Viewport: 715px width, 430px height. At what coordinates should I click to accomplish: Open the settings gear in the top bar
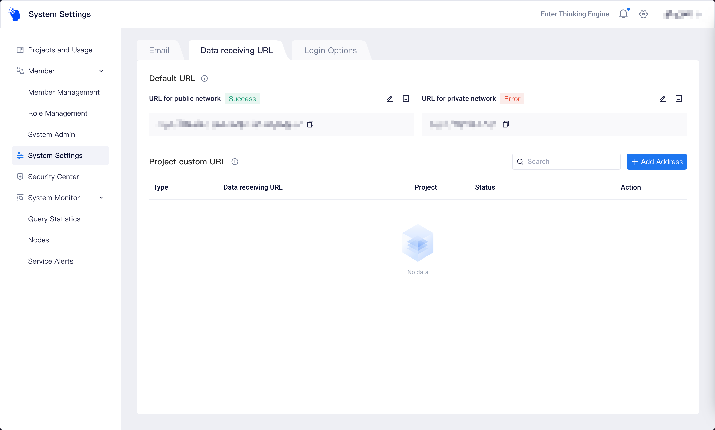coord(643,14)
